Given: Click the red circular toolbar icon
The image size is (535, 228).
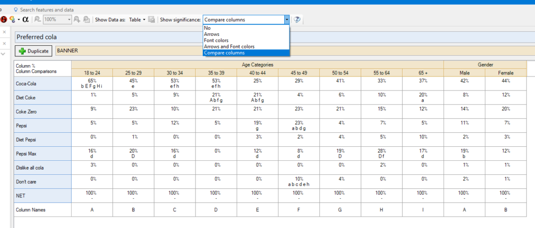Looking at the screenshot, I should [x=4, y=19].
